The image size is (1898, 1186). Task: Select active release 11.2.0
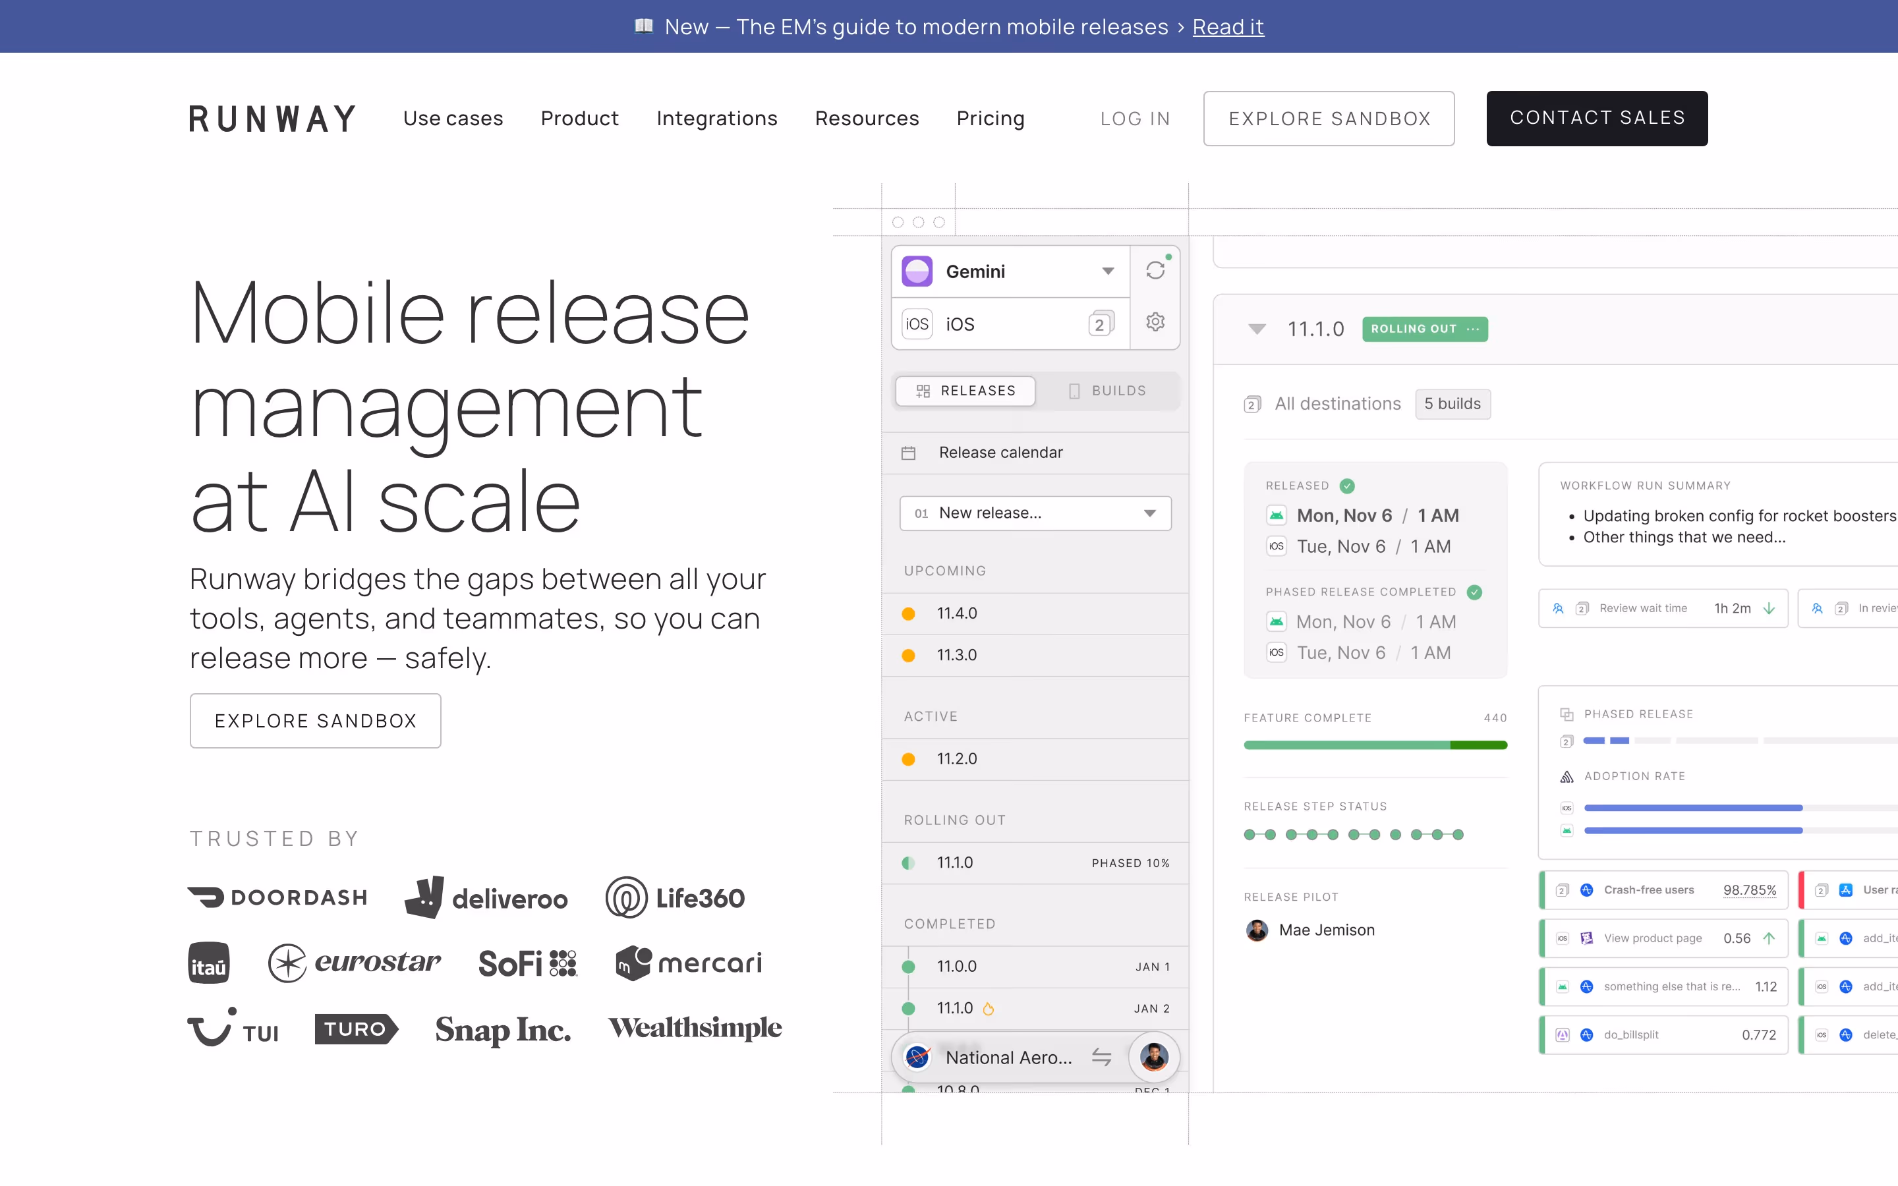1035,759
